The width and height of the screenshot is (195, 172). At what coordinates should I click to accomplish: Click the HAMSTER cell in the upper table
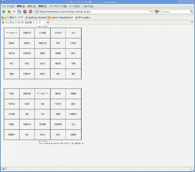(42, 43)
